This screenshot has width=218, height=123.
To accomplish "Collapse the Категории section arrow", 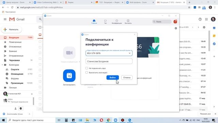I will click(x=2, y=65).
